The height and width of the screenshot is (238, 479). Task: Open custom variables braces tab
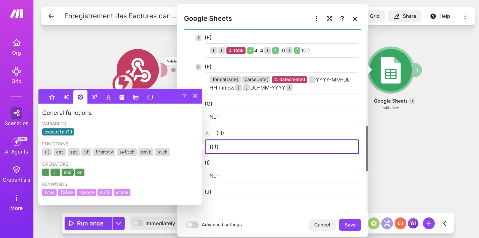click(150, 97)
